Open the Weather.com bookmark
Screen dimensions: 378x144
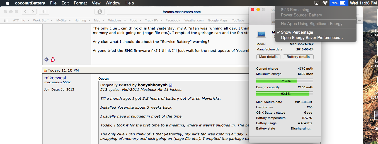coord(194,20)
